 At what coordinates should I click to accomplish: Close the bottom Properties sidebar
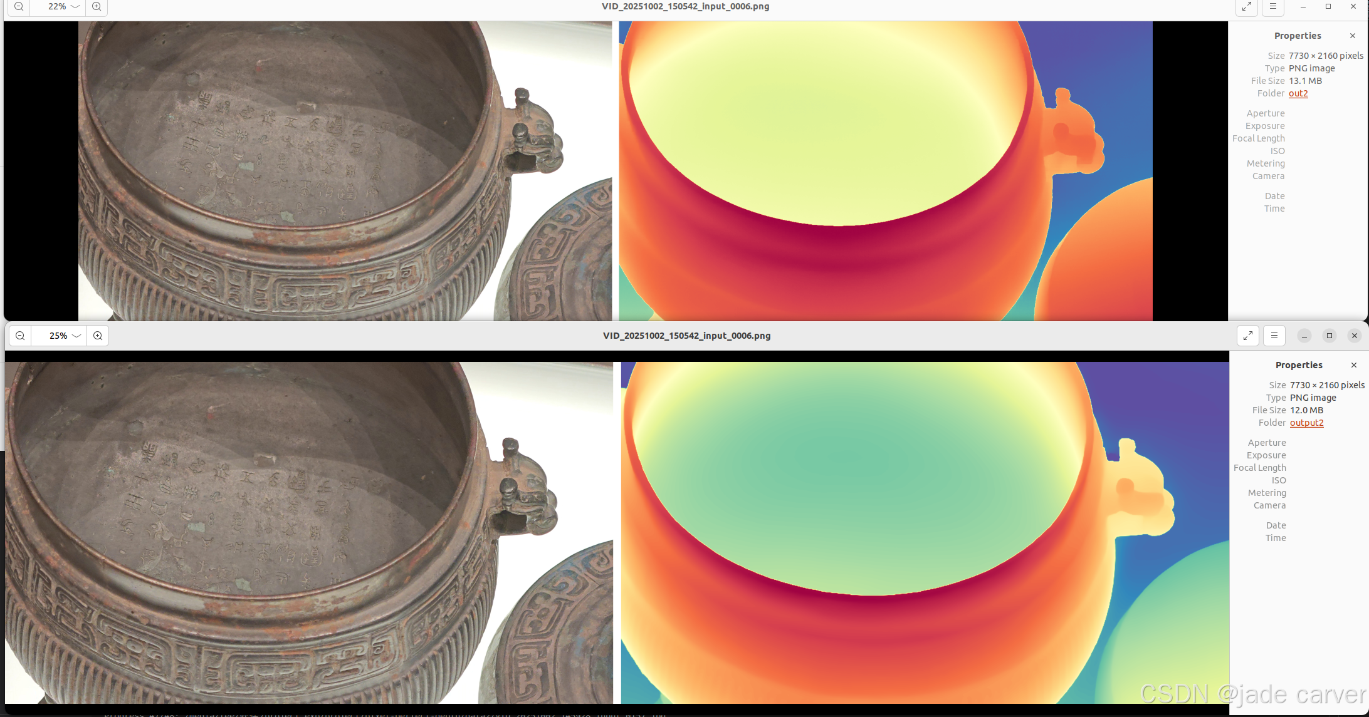coord(1353,365)
